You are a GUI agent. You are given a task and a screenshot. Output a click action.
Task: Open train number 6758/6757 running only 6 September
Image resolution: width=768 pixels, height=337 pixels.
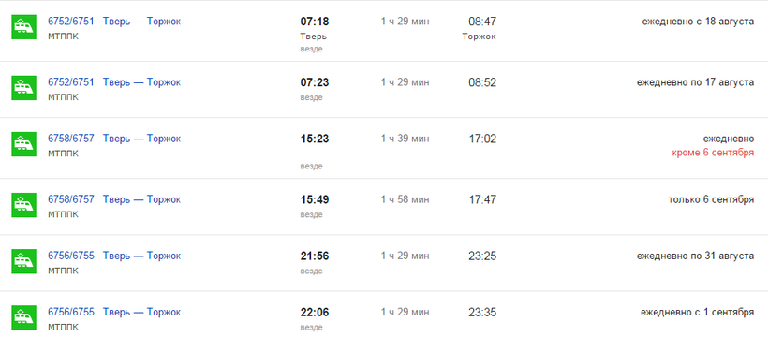pos(70,199)
